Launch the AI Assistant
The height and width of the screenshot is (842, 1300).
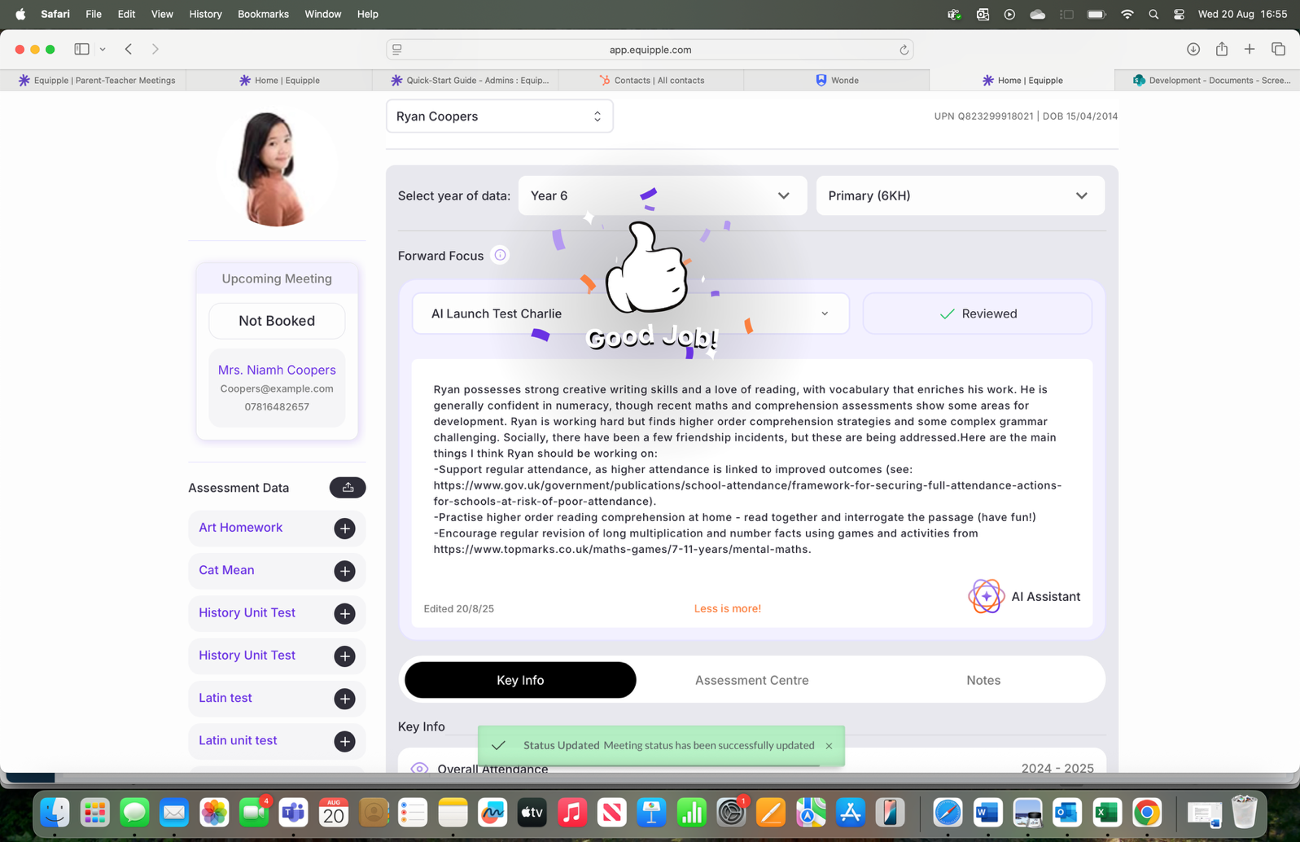1024,596
